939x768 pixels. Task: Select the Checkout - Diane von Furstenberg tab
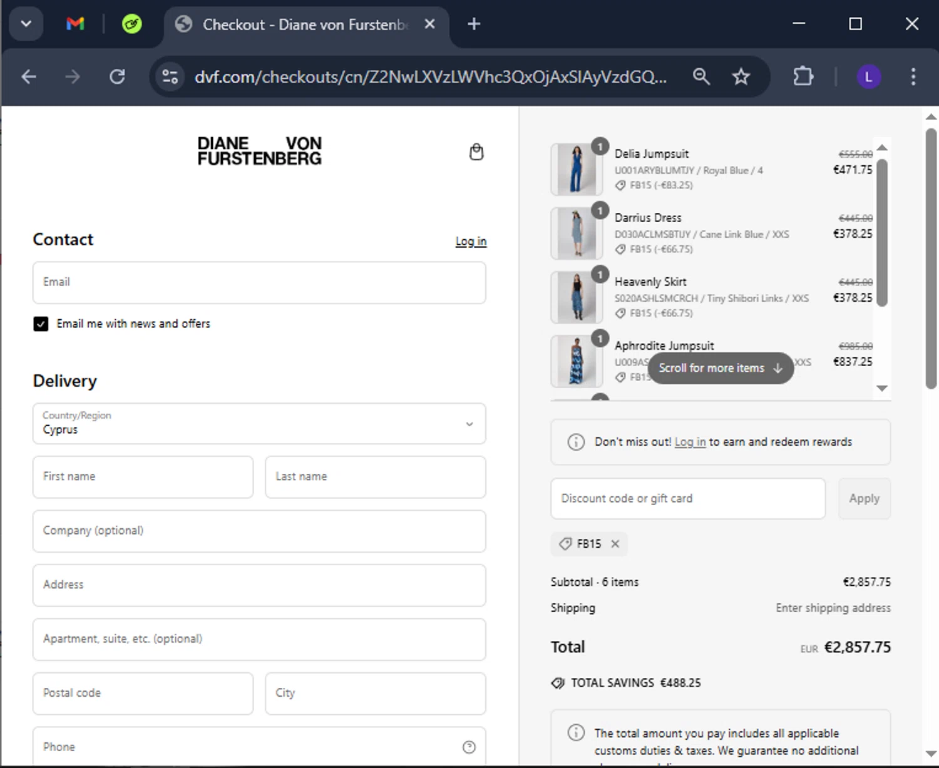pyautogui.click(x=306, y=24)
